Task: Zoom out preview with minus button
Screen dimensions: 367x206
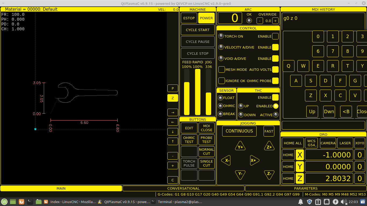Action: click(x=173, y=156)
